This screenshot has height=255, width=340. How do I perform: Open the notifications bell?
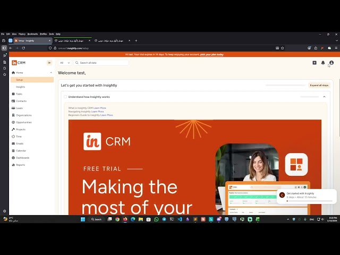click(x=323, y=63)
